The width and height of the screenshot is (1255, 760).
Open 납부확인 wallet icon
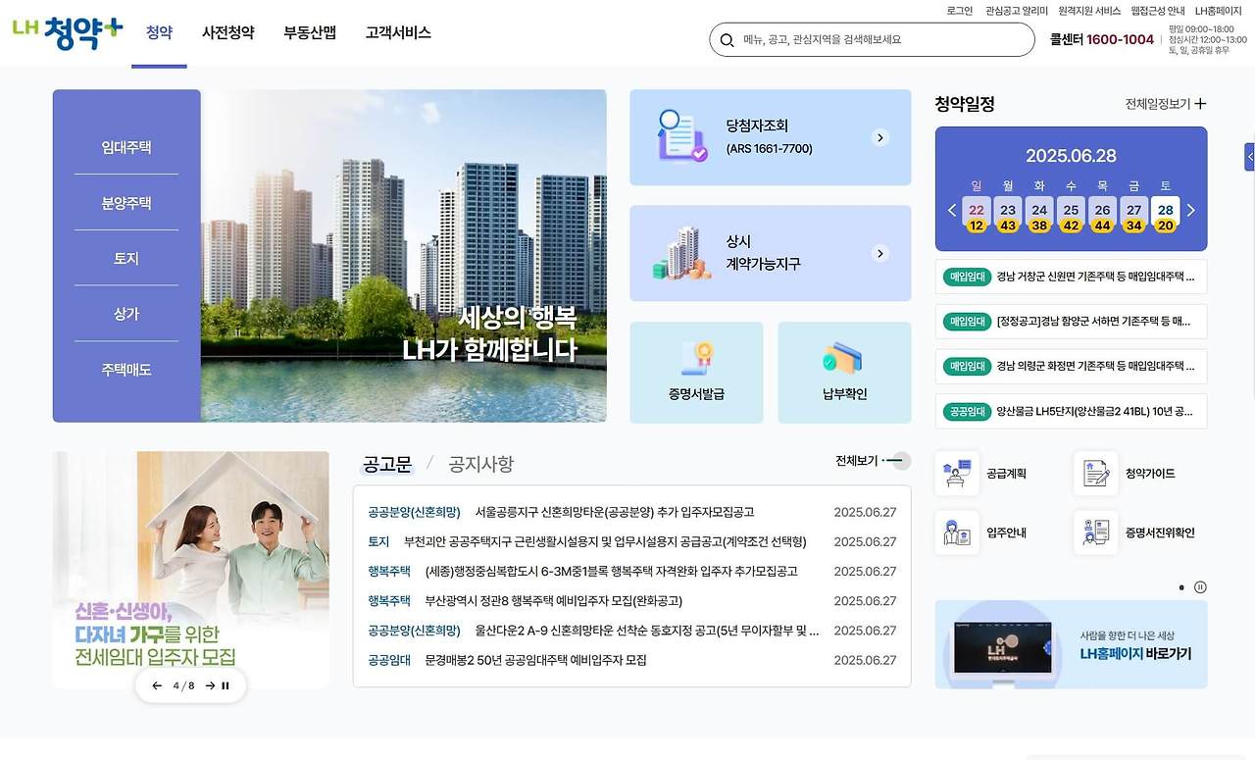point(843,359)
